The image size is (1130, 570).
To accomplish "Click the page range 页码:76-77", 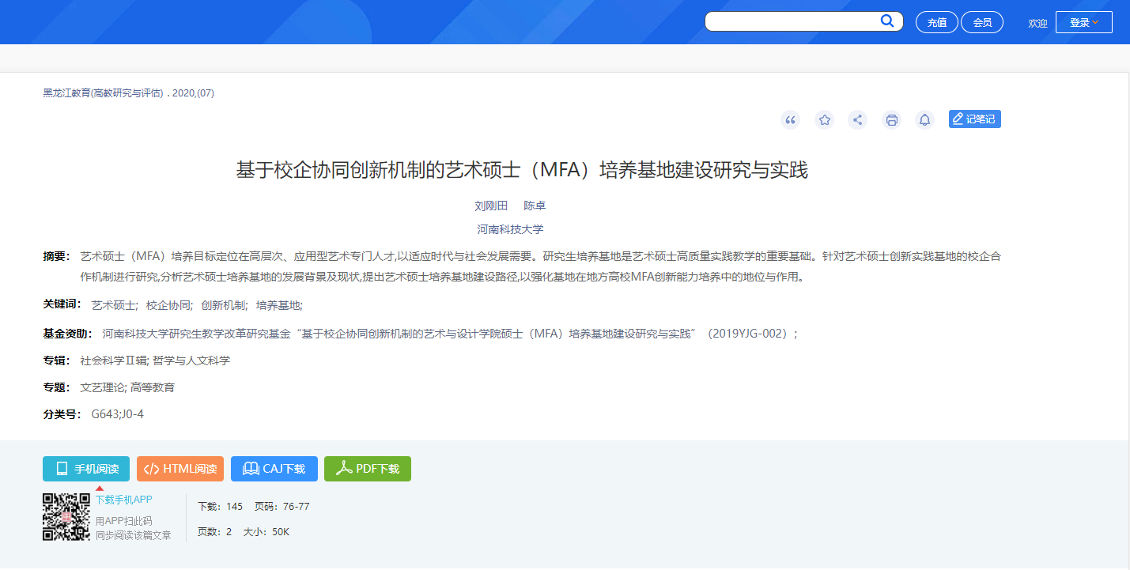I will tap(282, 506).
